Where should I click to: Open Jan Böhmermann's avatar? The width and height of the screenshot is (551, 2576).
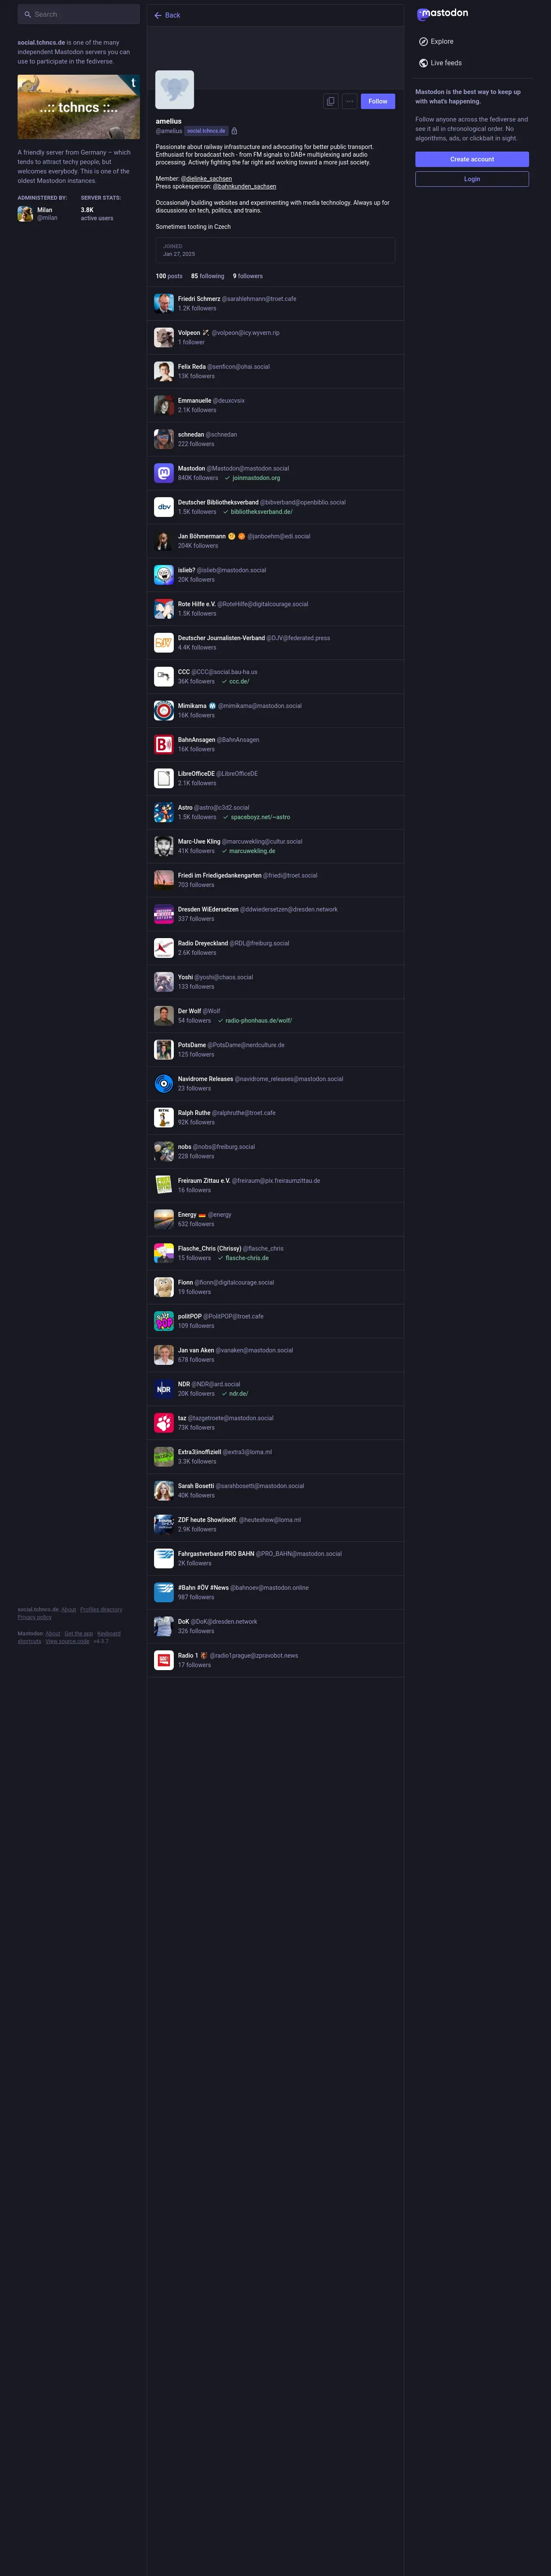tap(164, 541)
